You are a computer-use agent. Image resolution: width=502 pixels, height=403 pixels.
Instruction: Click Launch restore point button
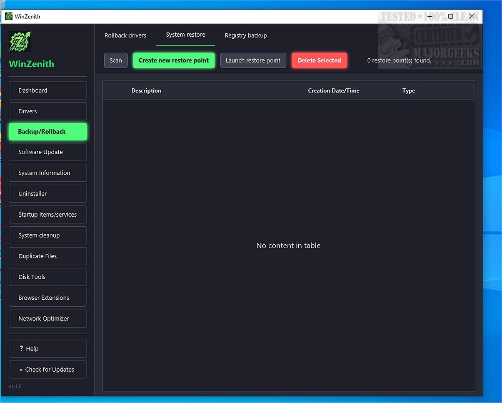point(253,60)
